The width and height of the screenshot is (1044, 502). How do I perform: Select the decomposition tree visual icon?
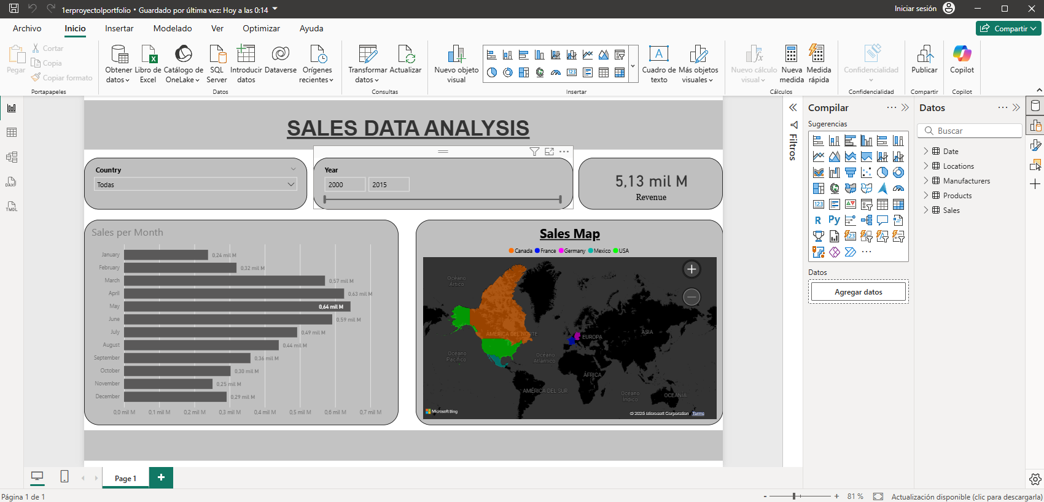click(x=867, y=220)
